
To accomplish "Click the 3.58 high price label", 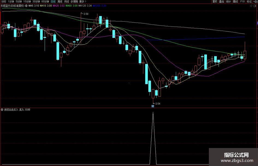I will tap(86, 14).
